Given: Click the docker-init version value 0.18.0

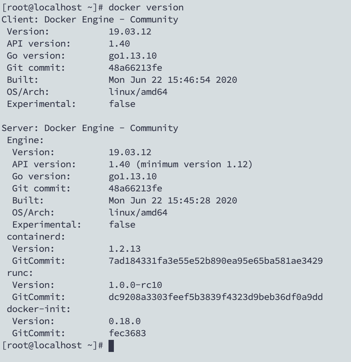Looking at the screenshot, I should tap(125, 321).
